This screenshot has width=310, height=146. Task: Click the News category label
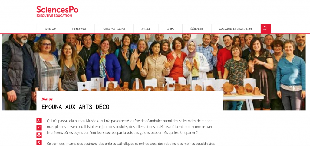tap(47, 99)
